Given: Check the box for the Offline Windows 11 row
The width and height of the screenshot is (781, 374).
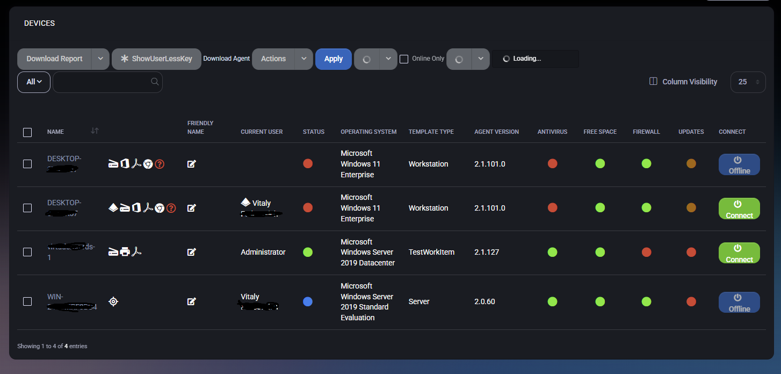Looking at the screenshot, I should pyautogui.click(x=27, y=164).
